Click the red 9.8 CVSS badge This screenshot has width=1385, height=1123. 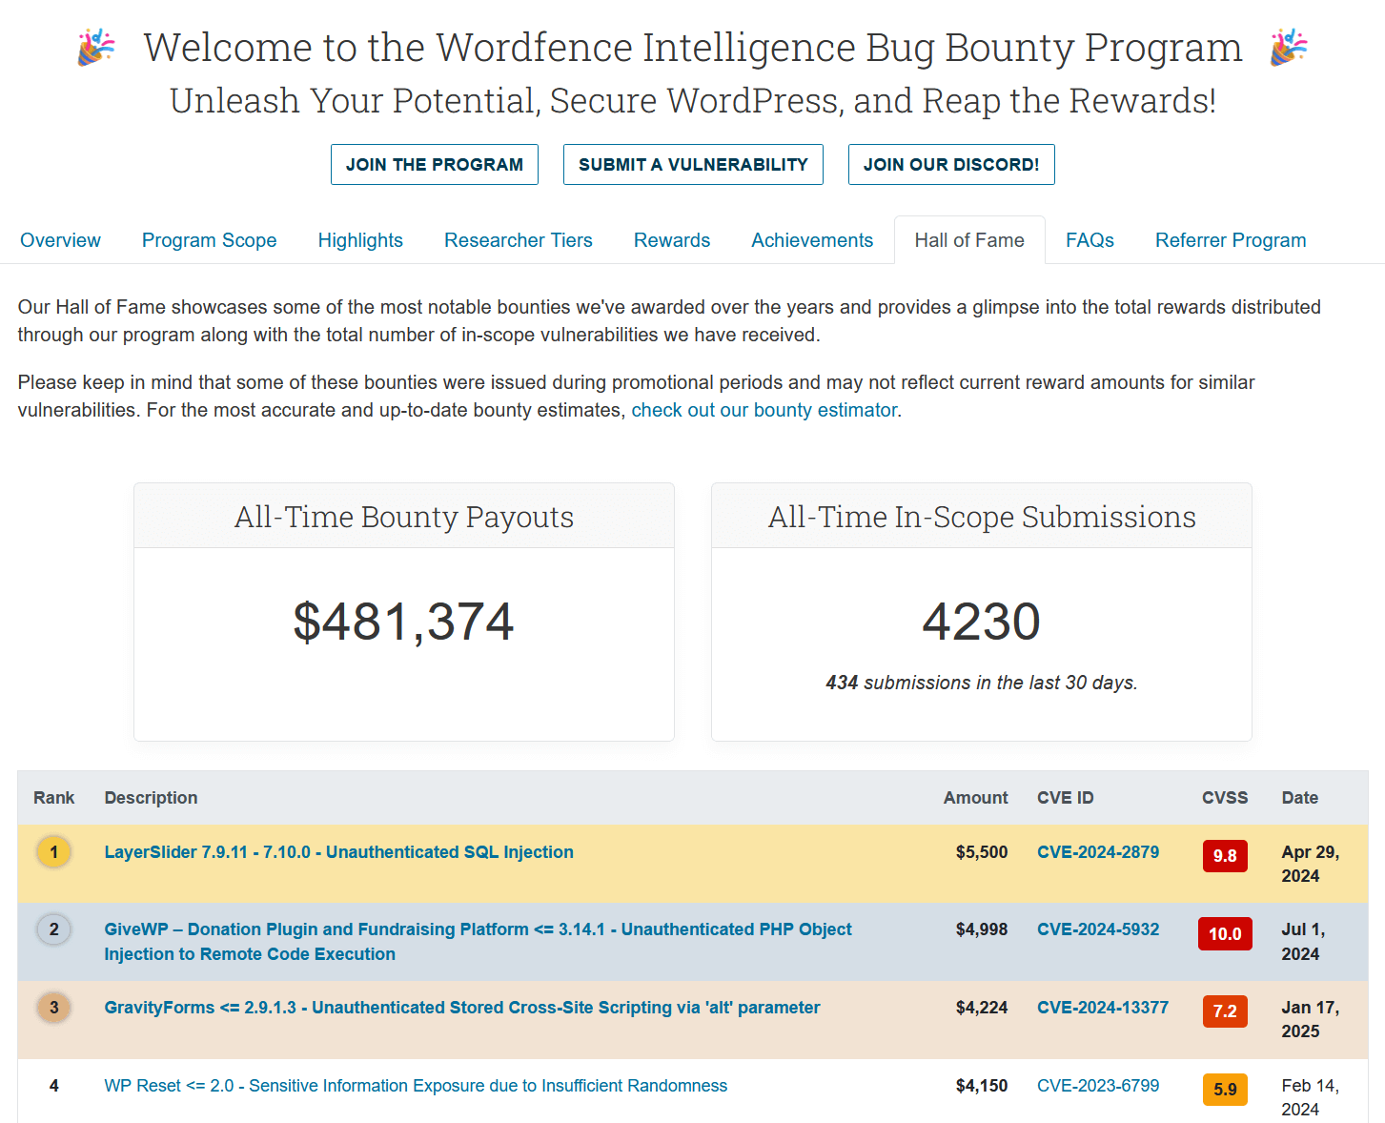1225,855
